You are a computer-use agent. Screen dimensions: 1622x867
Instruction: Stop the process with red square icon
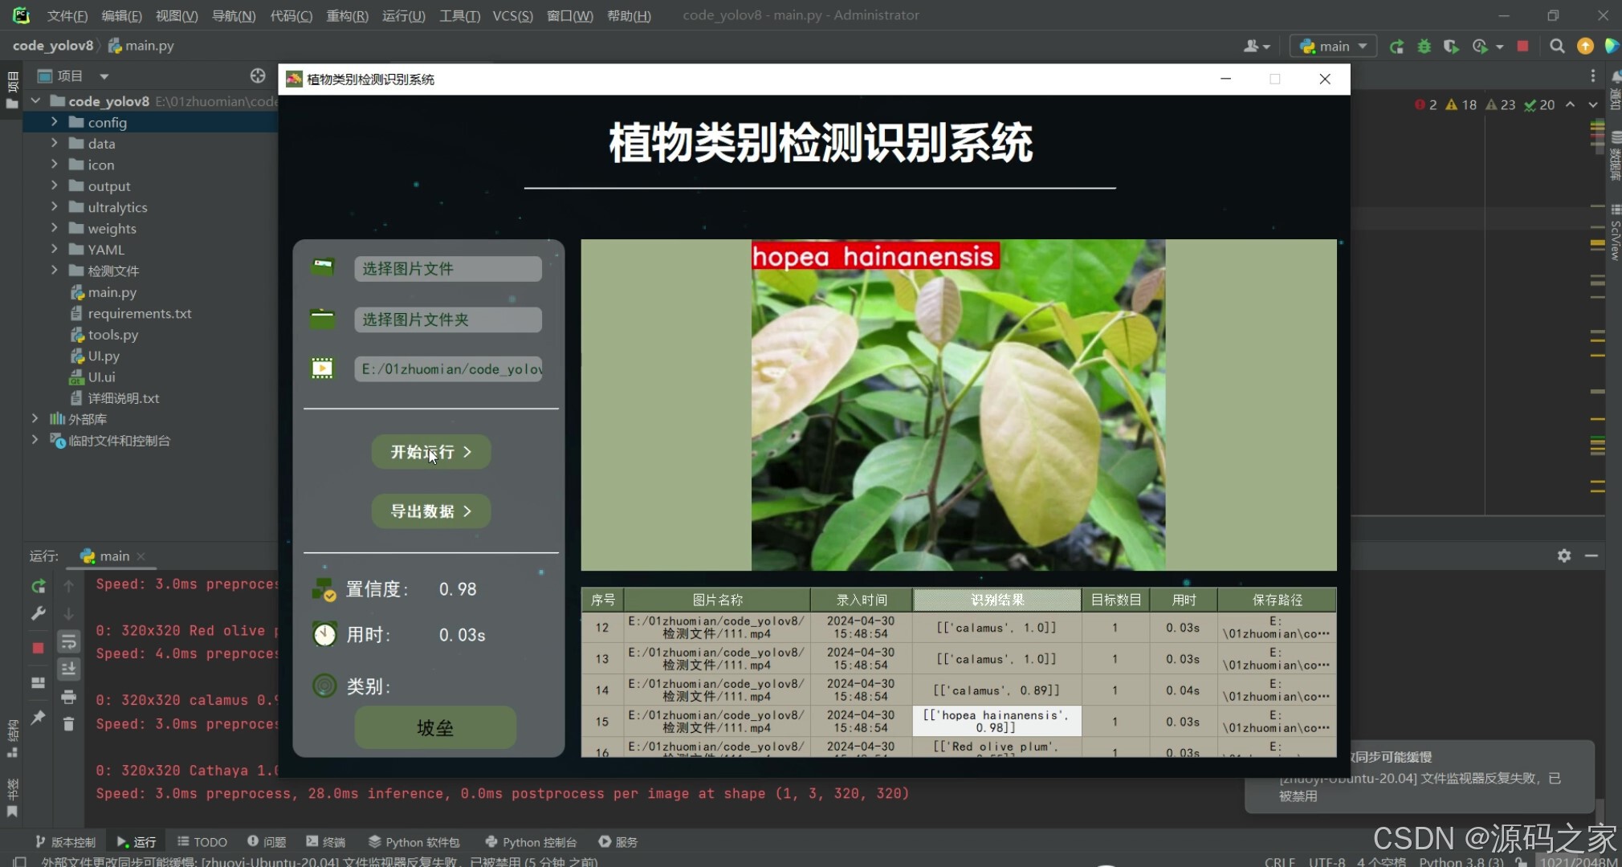[1522, 47]
